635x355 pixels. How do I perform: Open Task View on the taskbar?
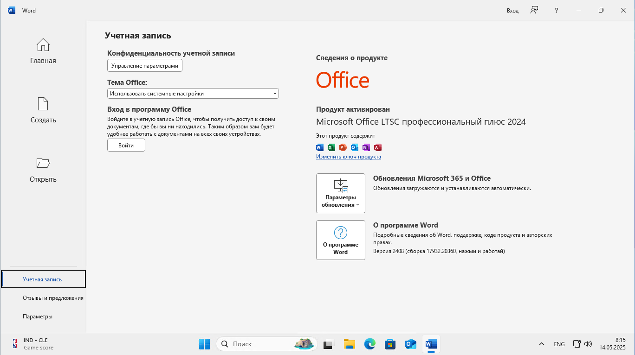[329, 344]
